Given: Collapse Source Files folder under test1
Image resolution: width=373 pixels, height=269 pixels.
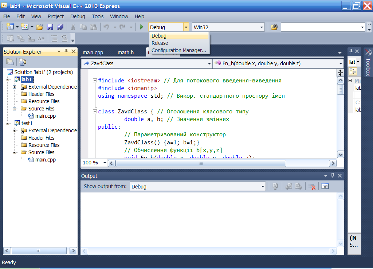Looking at the screenshot, I should coord(14,153).
